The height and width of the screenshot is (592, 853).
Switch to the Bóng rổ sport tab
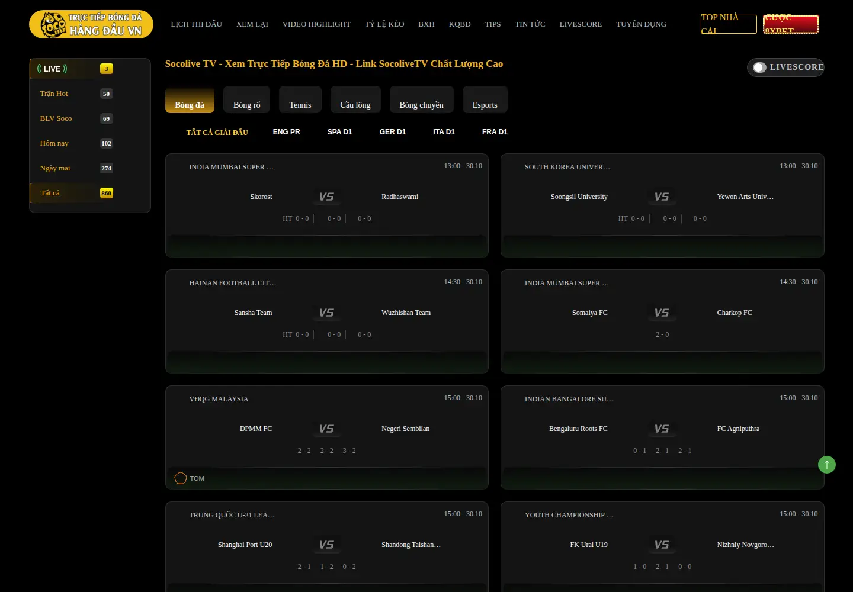[x=247, y=99]
